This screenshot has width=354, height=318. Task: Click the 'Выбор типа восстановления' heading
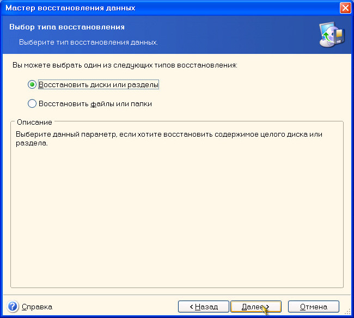[67, 27]
